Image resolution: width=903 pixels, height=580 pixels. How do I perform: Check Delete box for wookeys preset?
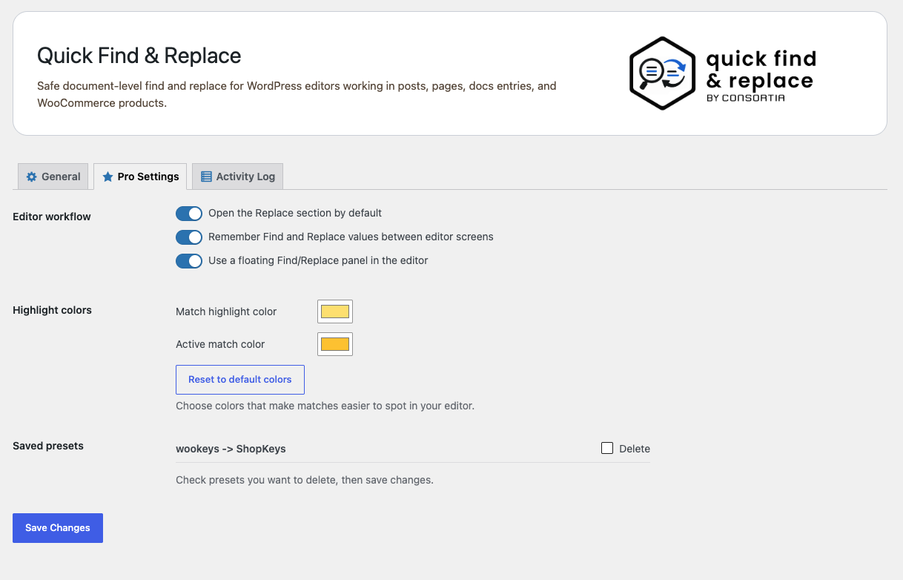pyautogui.click(x=607, y=448)
